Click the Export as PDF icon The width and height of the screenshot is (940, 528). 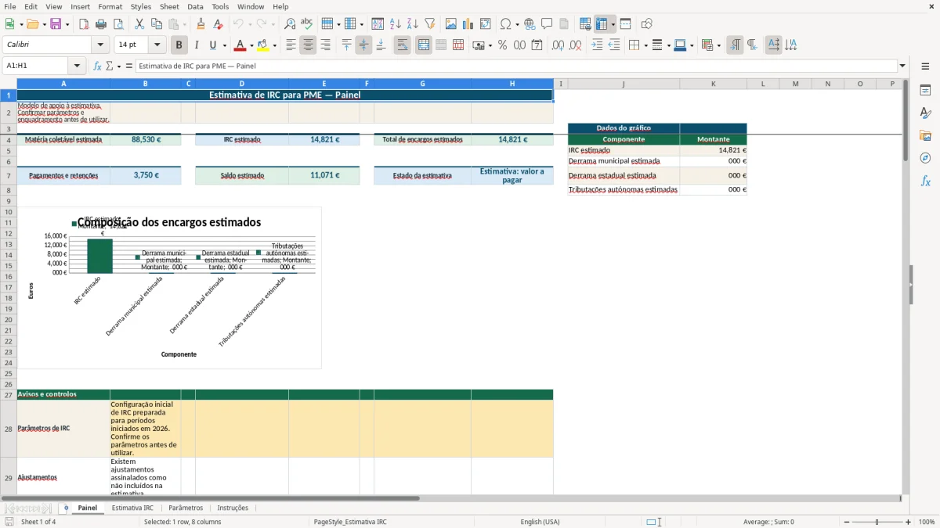point(84,24)
